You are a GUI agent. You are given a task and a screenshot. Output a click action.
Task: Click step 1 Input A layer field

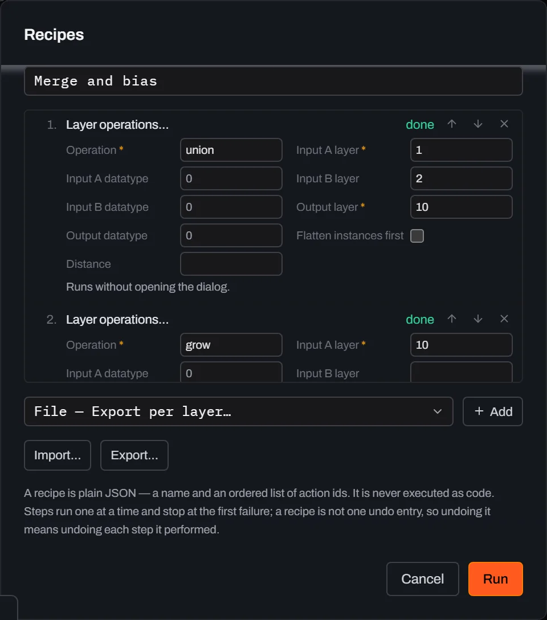click(461, 150)
